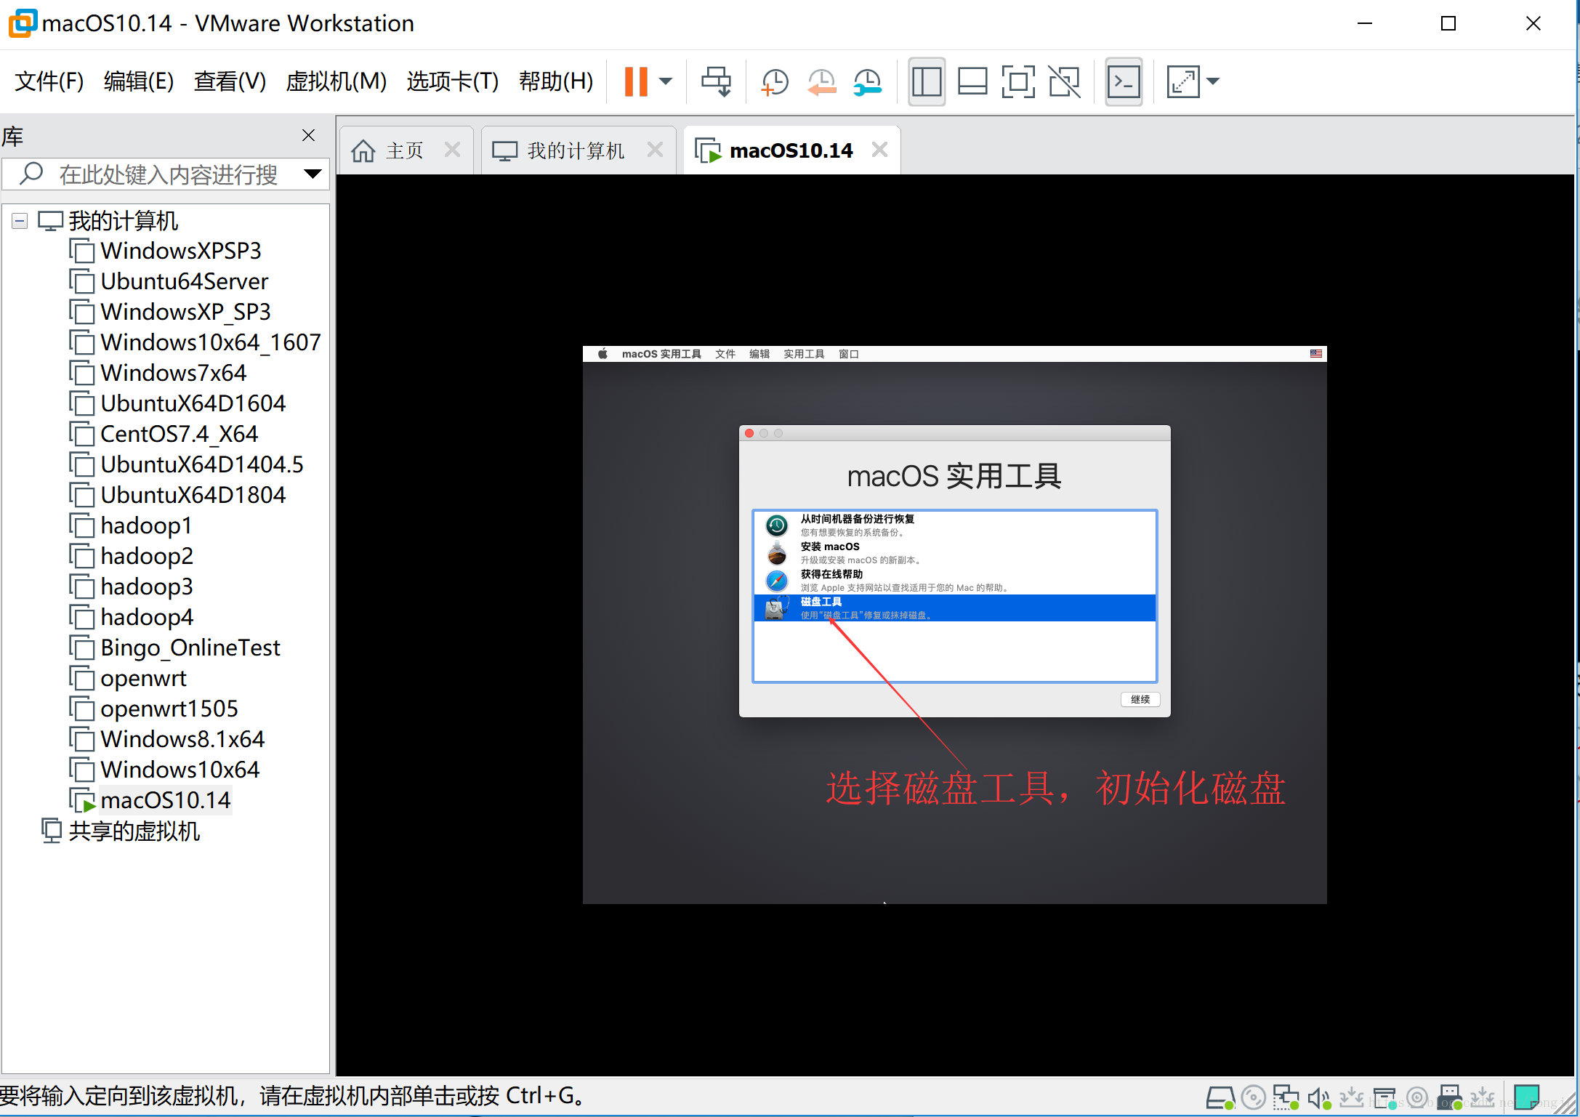Screen dimensions: 1580x1117
Task: Select Ubuntu64Server in the library
Action: [x=184, y=281]
